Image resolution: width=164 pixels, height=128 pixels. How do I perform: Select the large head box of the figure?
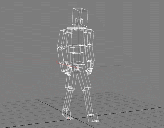[80, 17]
